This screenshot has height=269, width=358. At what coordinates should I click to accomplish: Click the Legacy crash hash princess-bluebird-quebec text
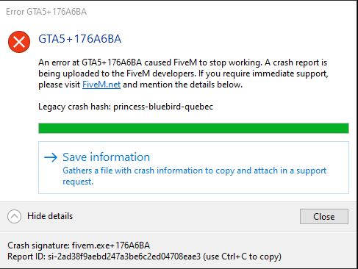(x=126, y=107)
